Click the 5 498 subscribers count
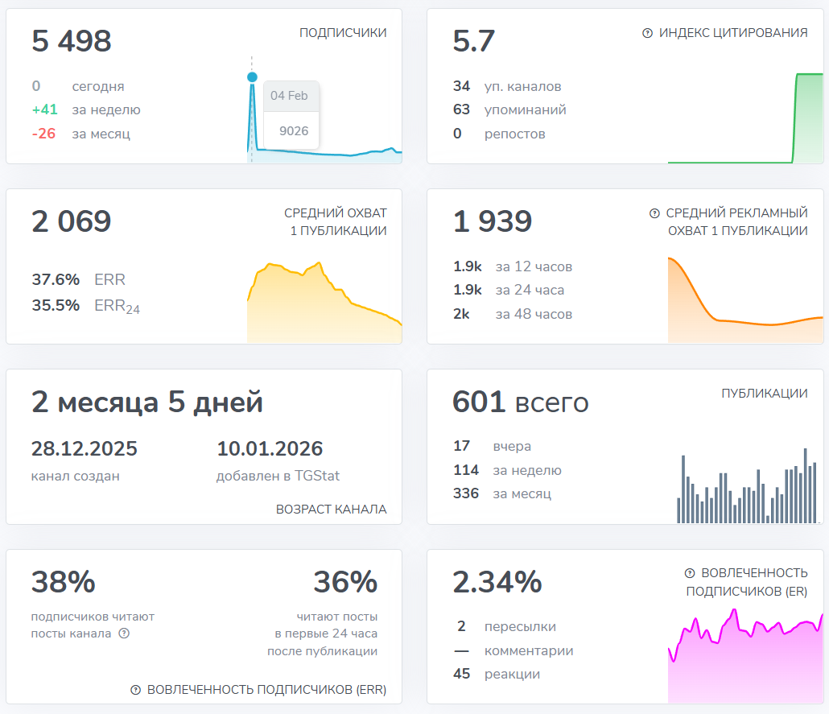 [71, 42]
